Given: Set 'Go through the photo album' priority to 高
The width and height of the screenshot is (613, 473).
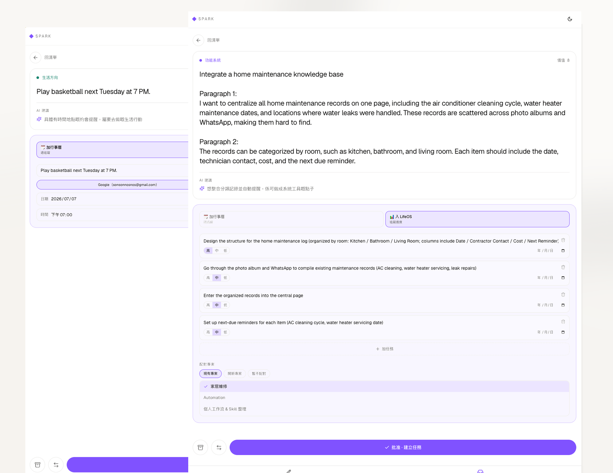Looking at the screenshot, I should click(x=208, y=278).
